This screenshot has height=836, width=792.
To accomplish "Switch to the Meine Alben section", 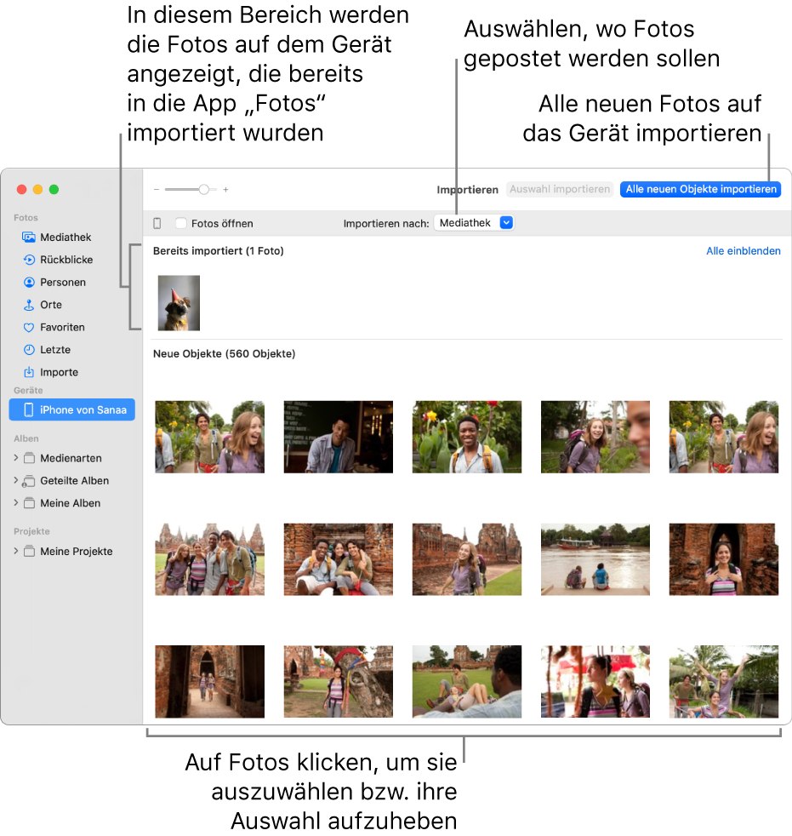I will [x=59, y=503].
